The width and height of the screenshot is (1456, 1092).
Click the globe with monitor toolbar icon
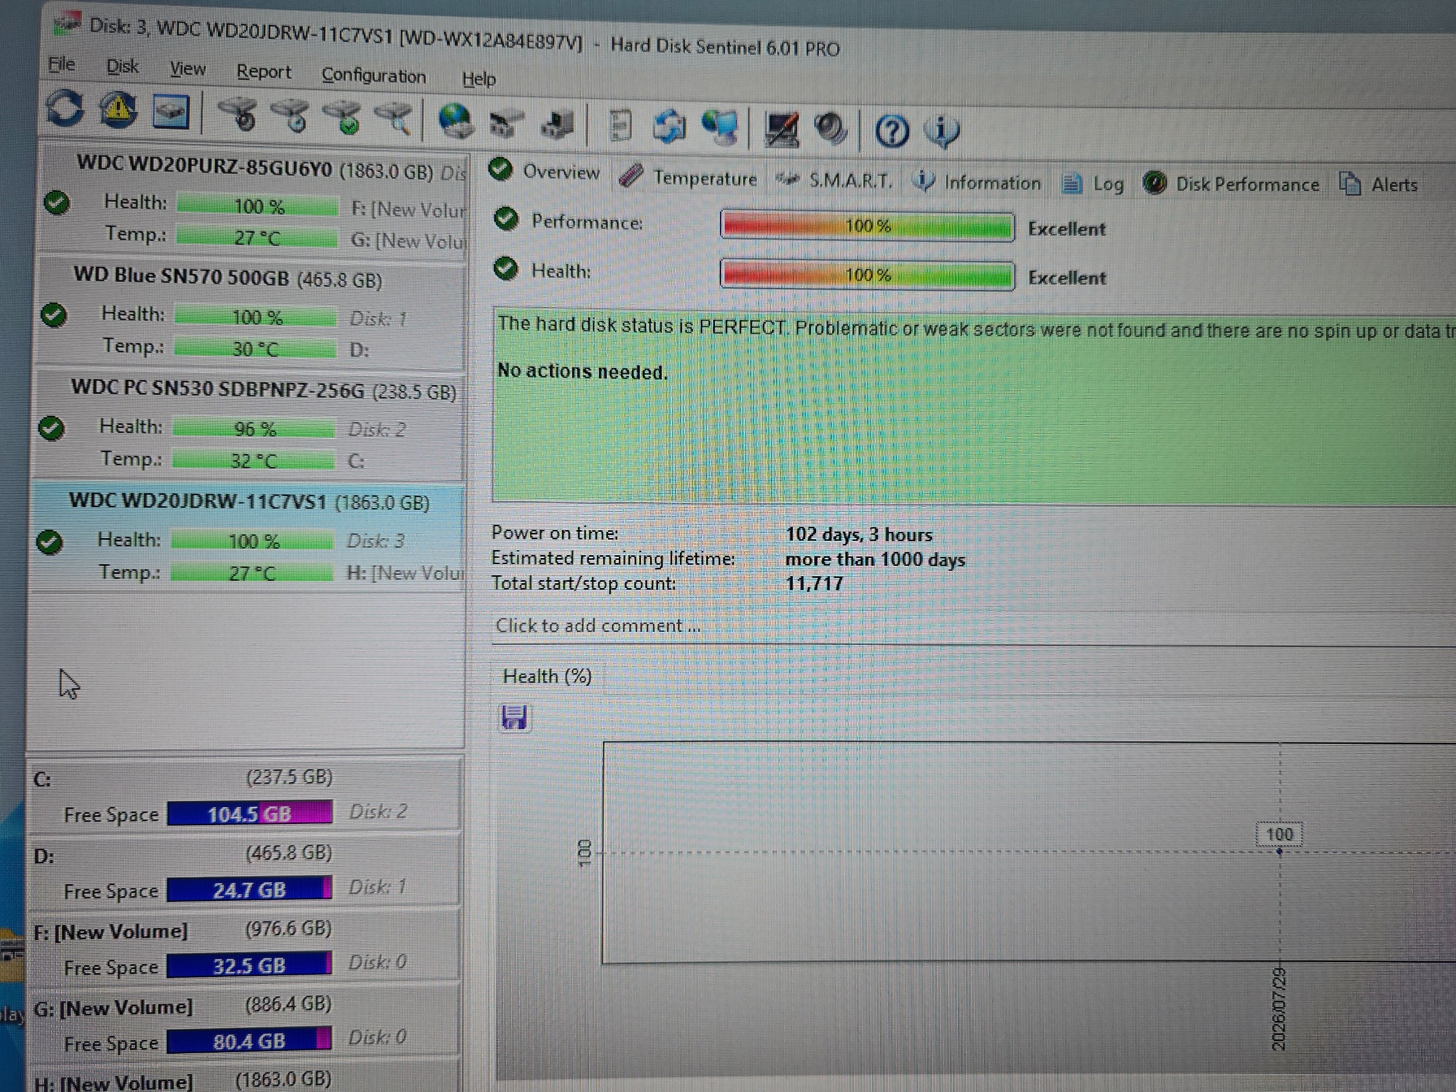(x=719, y=128)
